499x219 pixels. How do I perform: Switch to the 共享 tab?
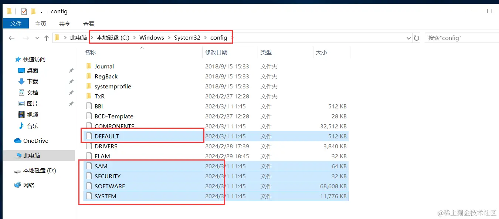tap(65, 24)
